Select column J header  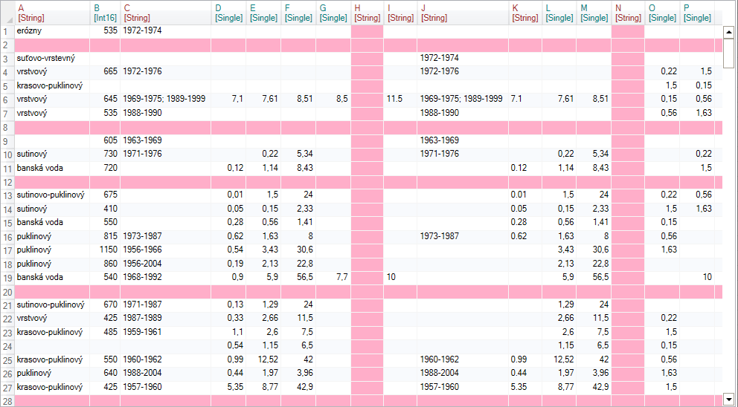(463, 13)
